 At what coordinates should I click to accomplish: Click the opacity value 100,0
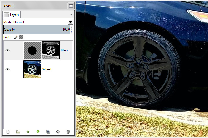[66, 30]
